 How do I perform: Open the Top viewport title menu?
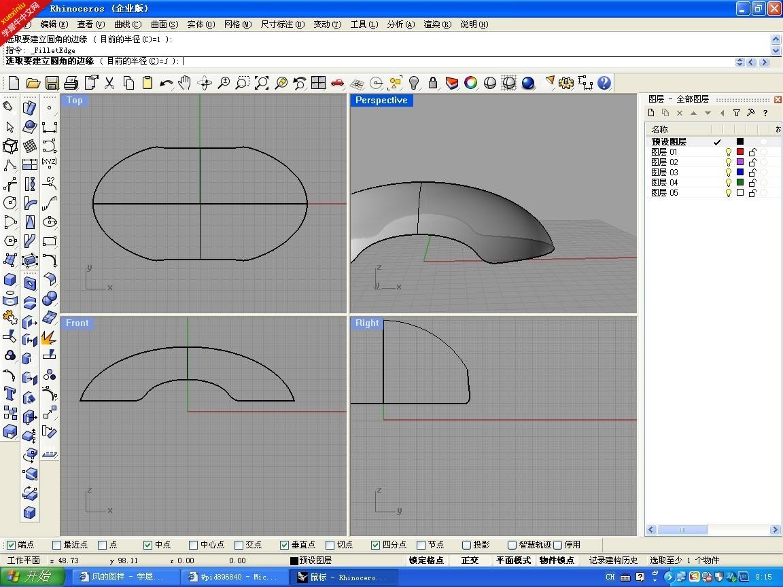pyautogui.click(x=75, y=100)
